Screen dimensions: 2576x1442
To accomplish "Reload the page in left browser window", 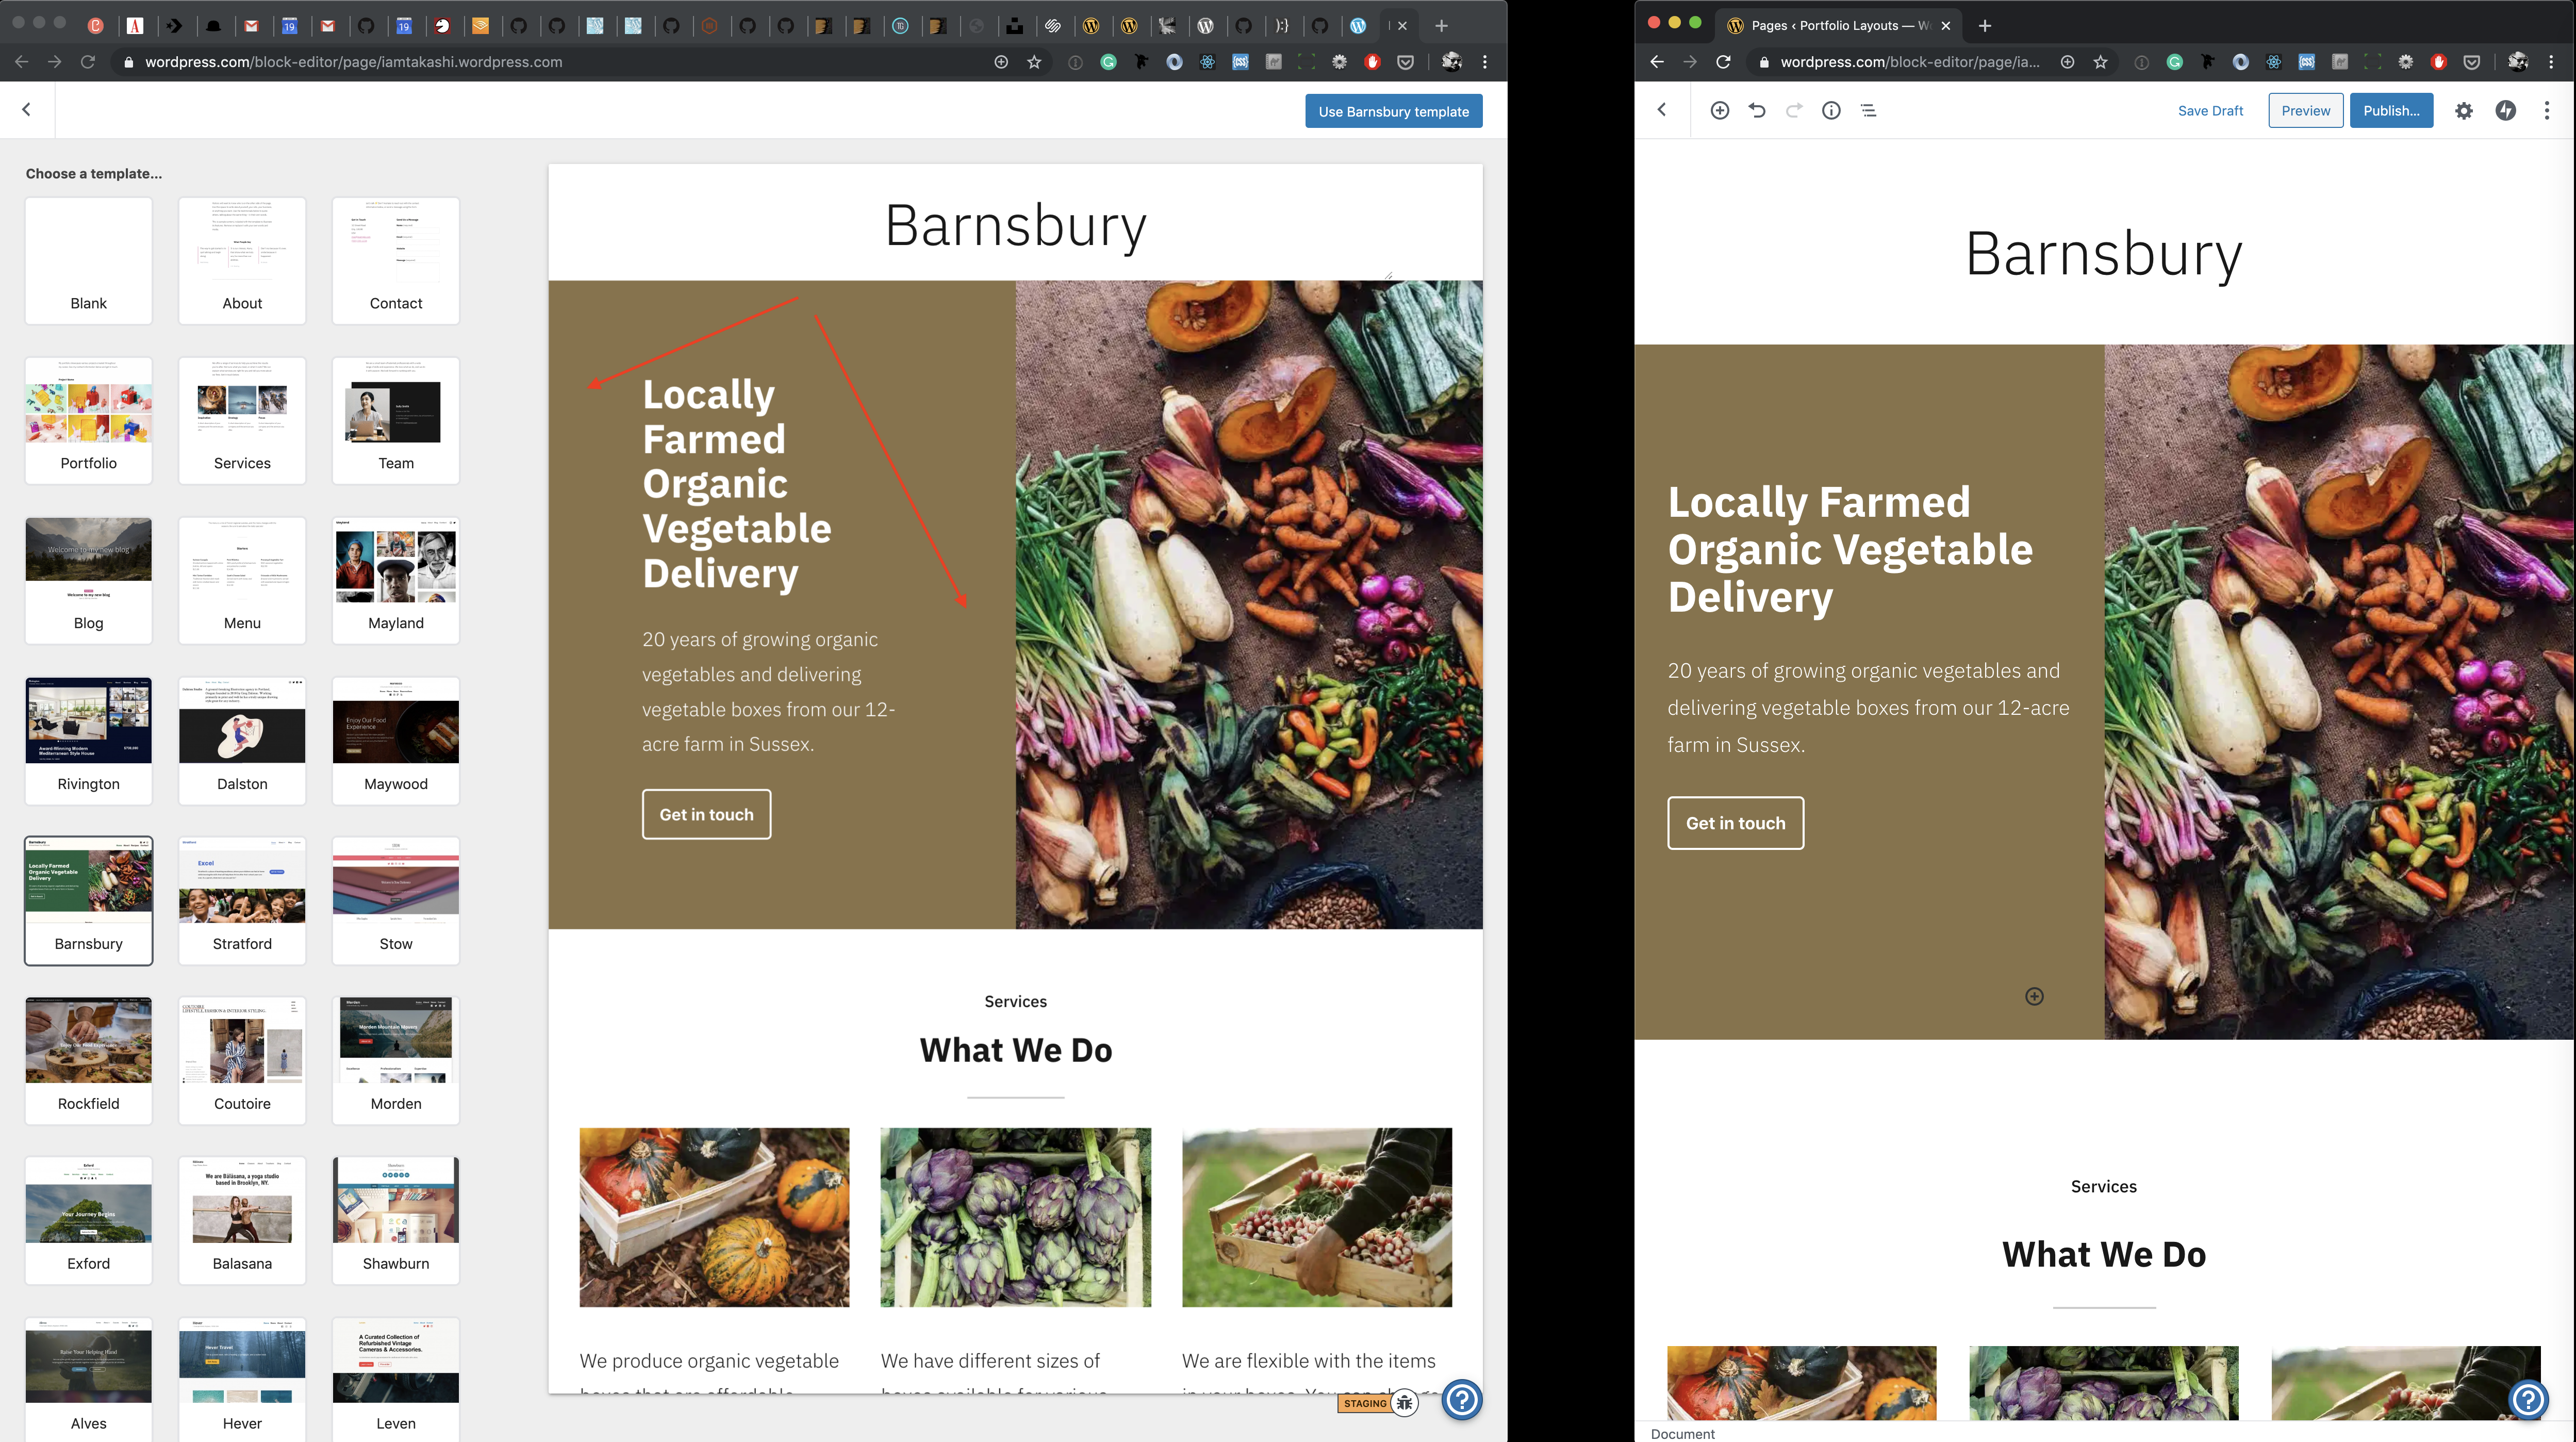I will tap(88, 62).
